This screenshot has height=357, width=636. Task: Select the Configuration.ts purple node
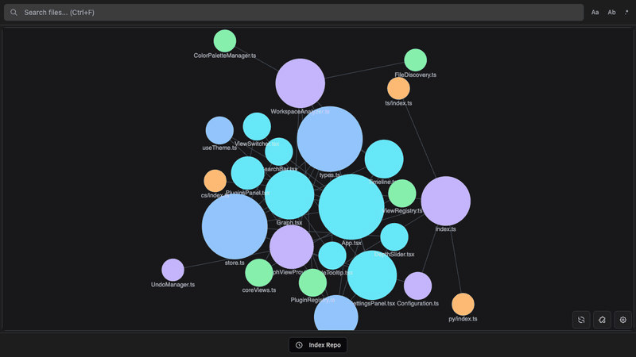(418, 286)
